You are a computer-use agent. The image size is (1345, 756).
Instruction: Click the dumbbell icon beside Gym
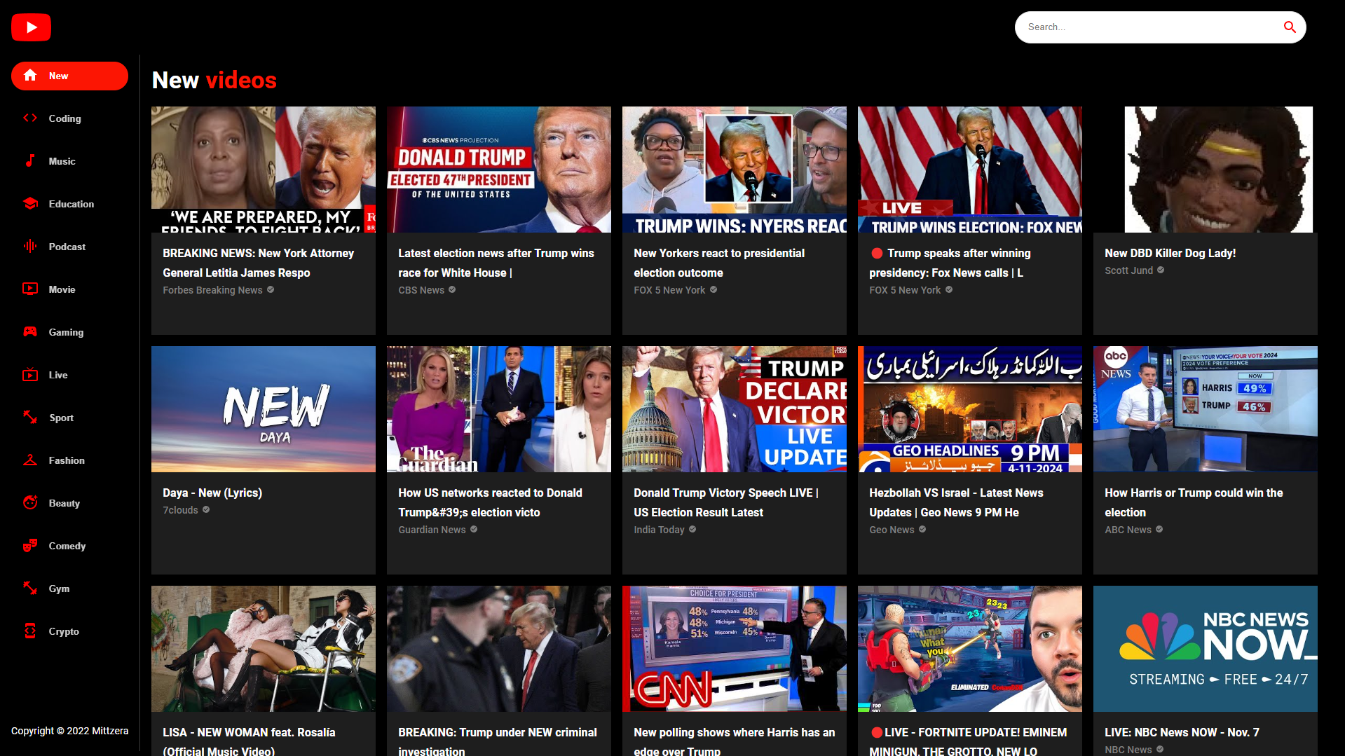click(x=30, y=589)
